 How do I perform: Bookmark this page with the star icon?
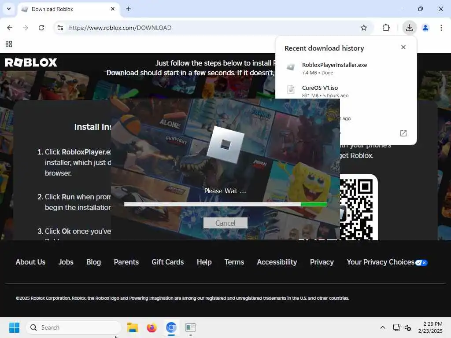(363, 28)
